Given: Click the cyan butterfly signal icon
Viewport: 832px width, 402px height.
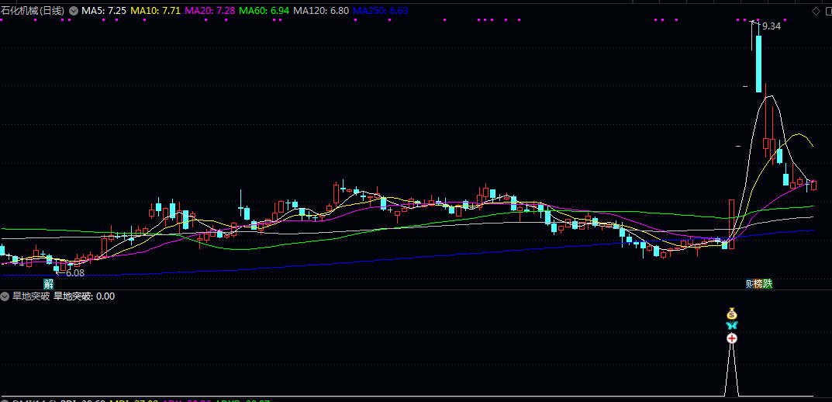Looking at the screenshot, I should [x=731, y=326].
